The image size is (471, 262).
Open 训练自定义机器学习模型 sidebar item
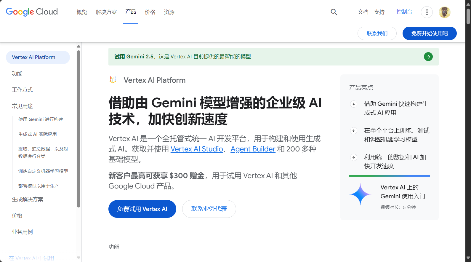pyautogui.click(x=43, y=171)
